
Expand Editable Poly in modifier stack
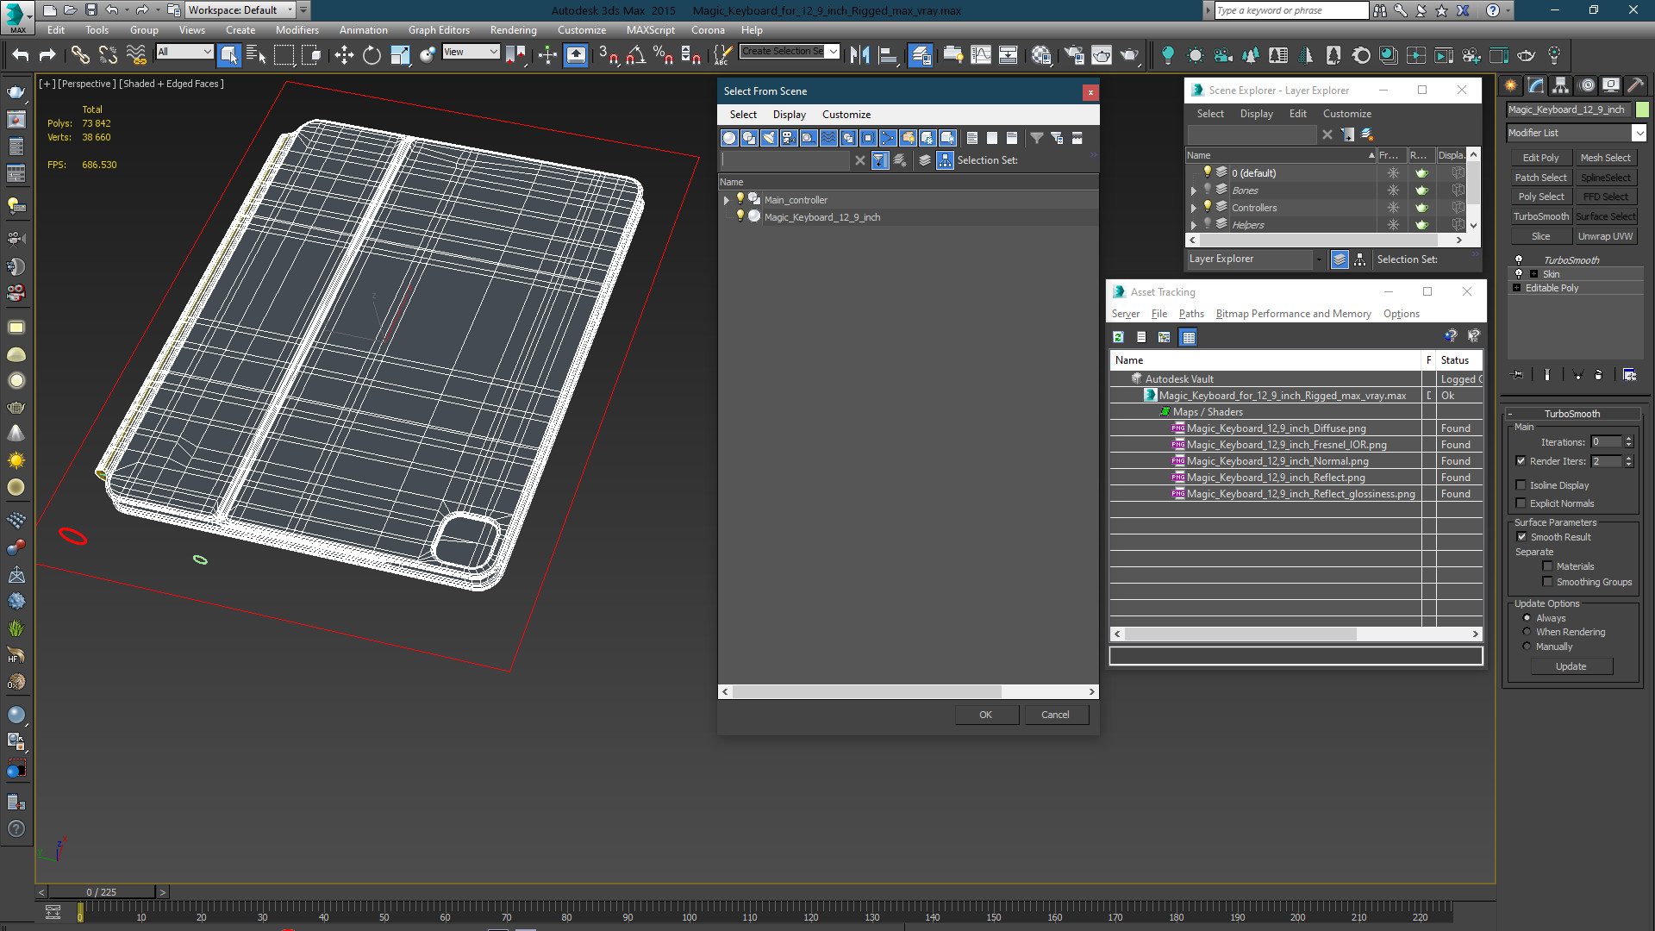click(x=1516, y=288)
